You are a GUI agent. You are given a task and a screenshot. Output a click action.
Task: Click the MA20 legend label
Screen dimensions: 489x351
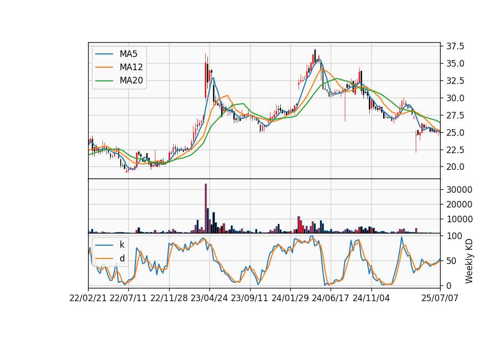pyautogui.click(x=131, y=80)
